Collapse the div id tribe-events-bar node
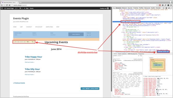The image size is (173, 98). 122,22
